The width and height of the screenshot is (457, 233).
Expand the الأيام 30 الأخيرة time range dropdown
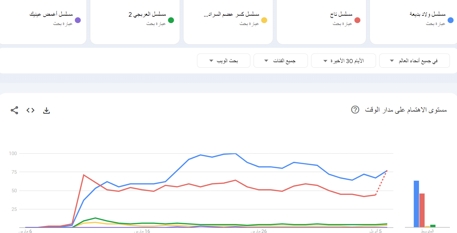(x=344, y=61)
